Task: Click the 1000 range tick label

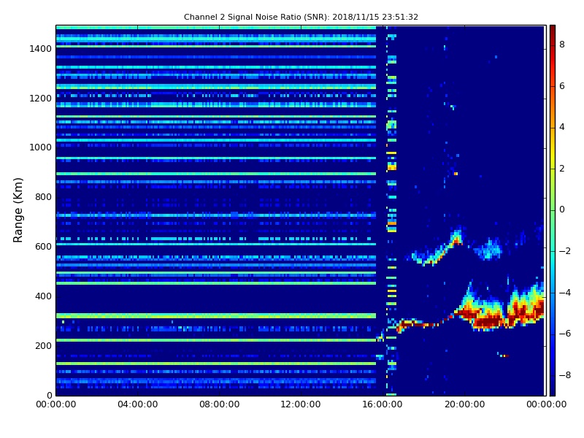Action: 40,147
